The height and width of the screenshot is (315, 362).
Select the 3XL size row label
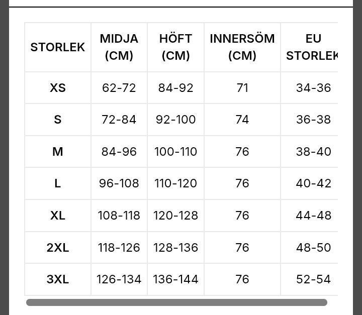click(x=58, y=279)
